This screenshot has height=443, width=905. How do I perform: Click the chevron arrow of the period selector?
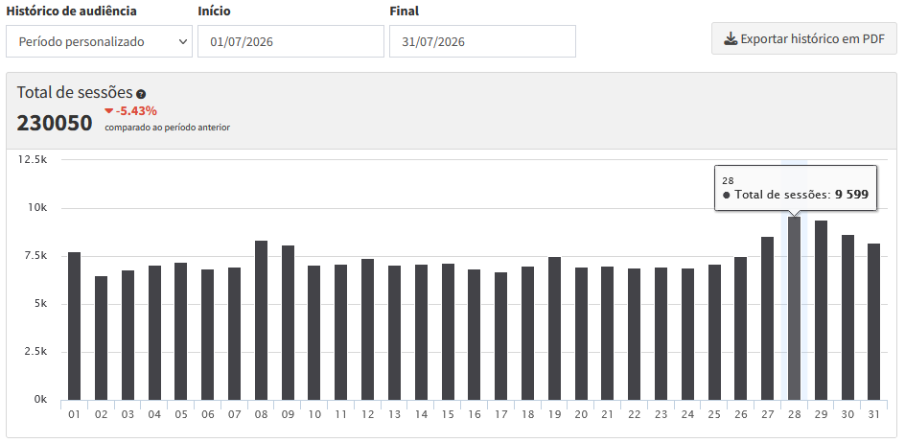tap(183, 41)
